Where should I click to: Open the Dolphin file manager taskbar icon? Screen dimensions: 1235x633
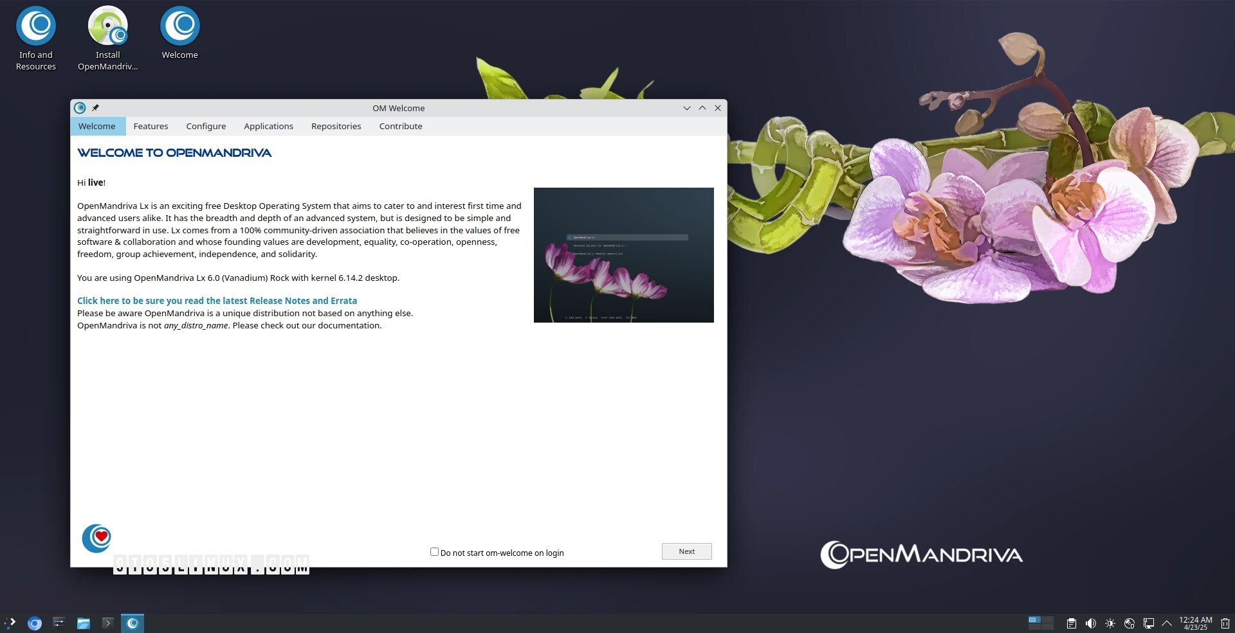(84, 623)
